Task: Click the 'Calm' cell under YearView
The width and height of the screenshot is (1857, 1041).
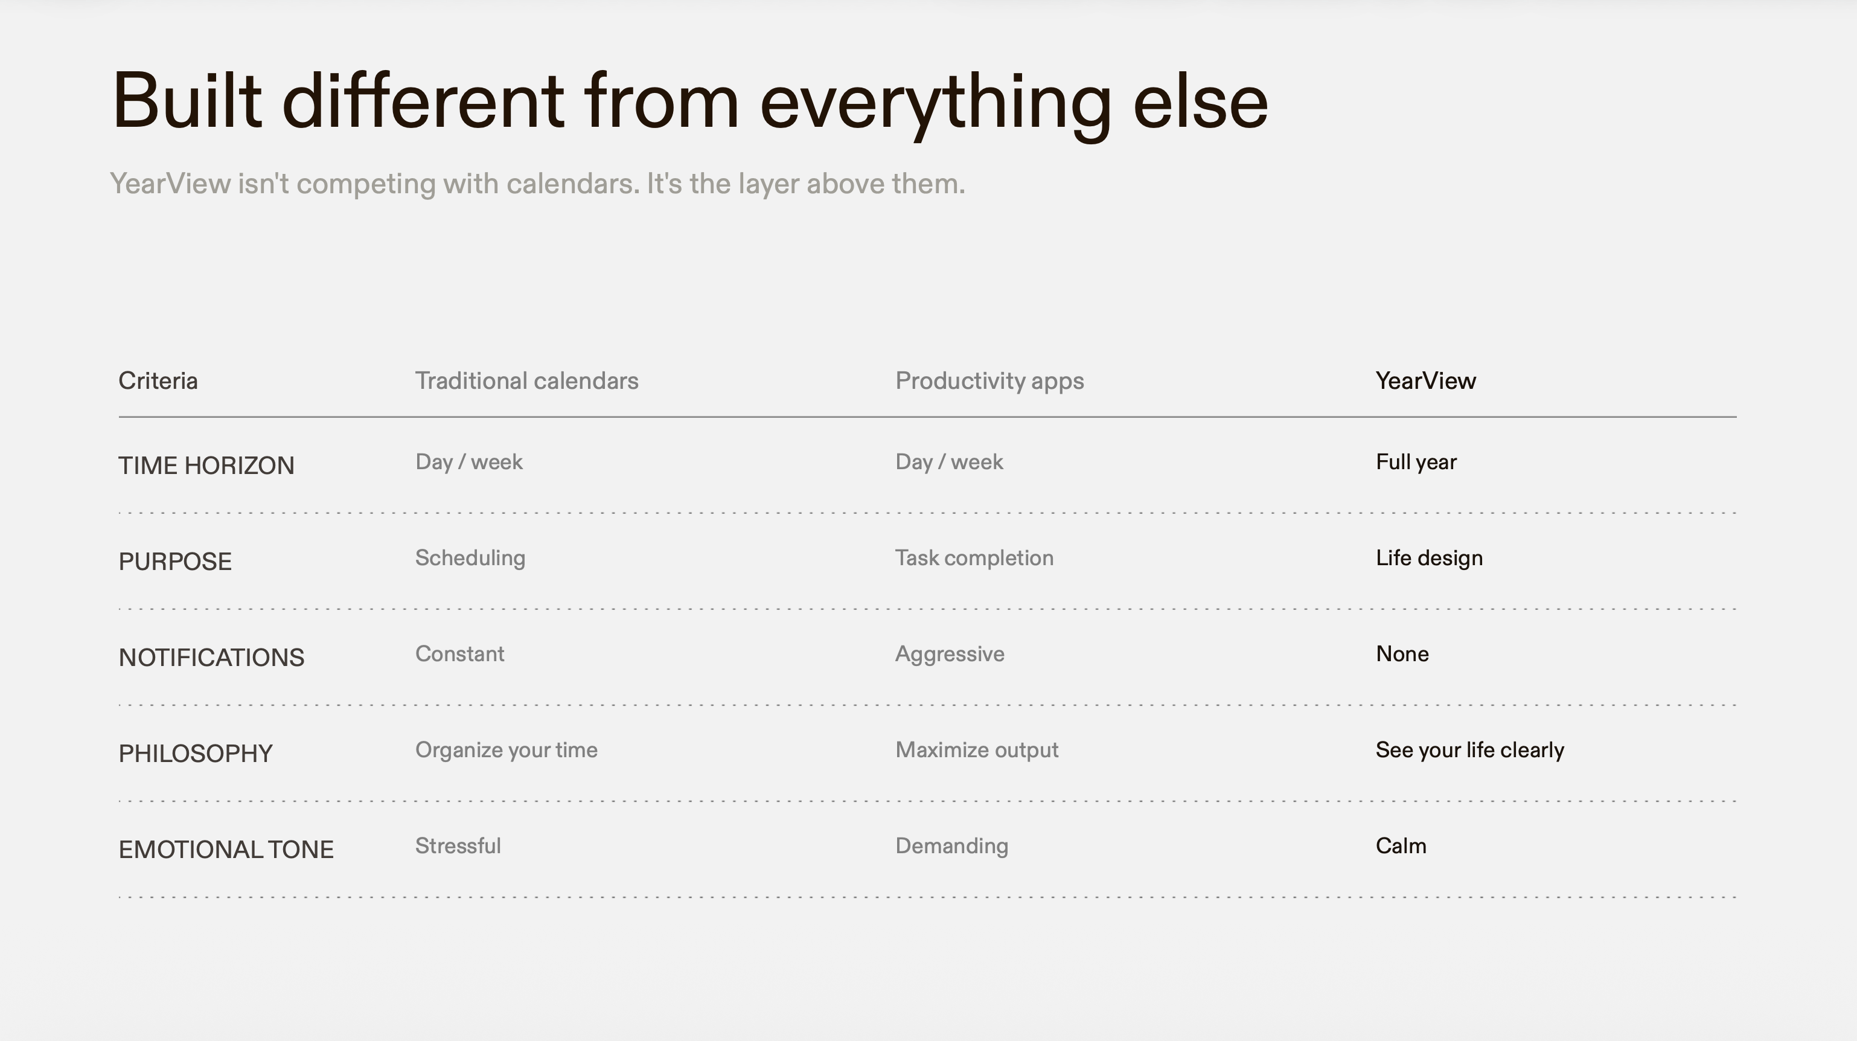Action: click(1400, 845)
